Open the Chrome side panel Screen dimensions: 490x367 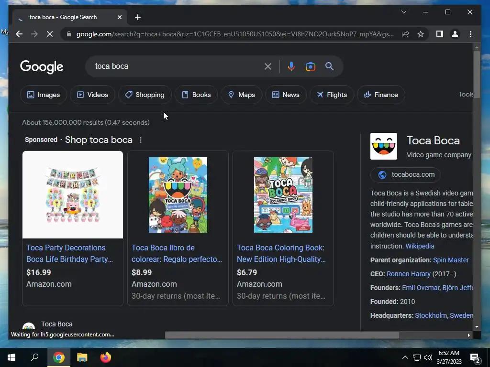coord(440,34)
